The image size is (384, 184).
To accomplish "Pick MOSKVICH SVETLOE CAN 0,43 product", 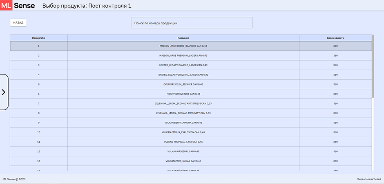I will coord(183,94).
